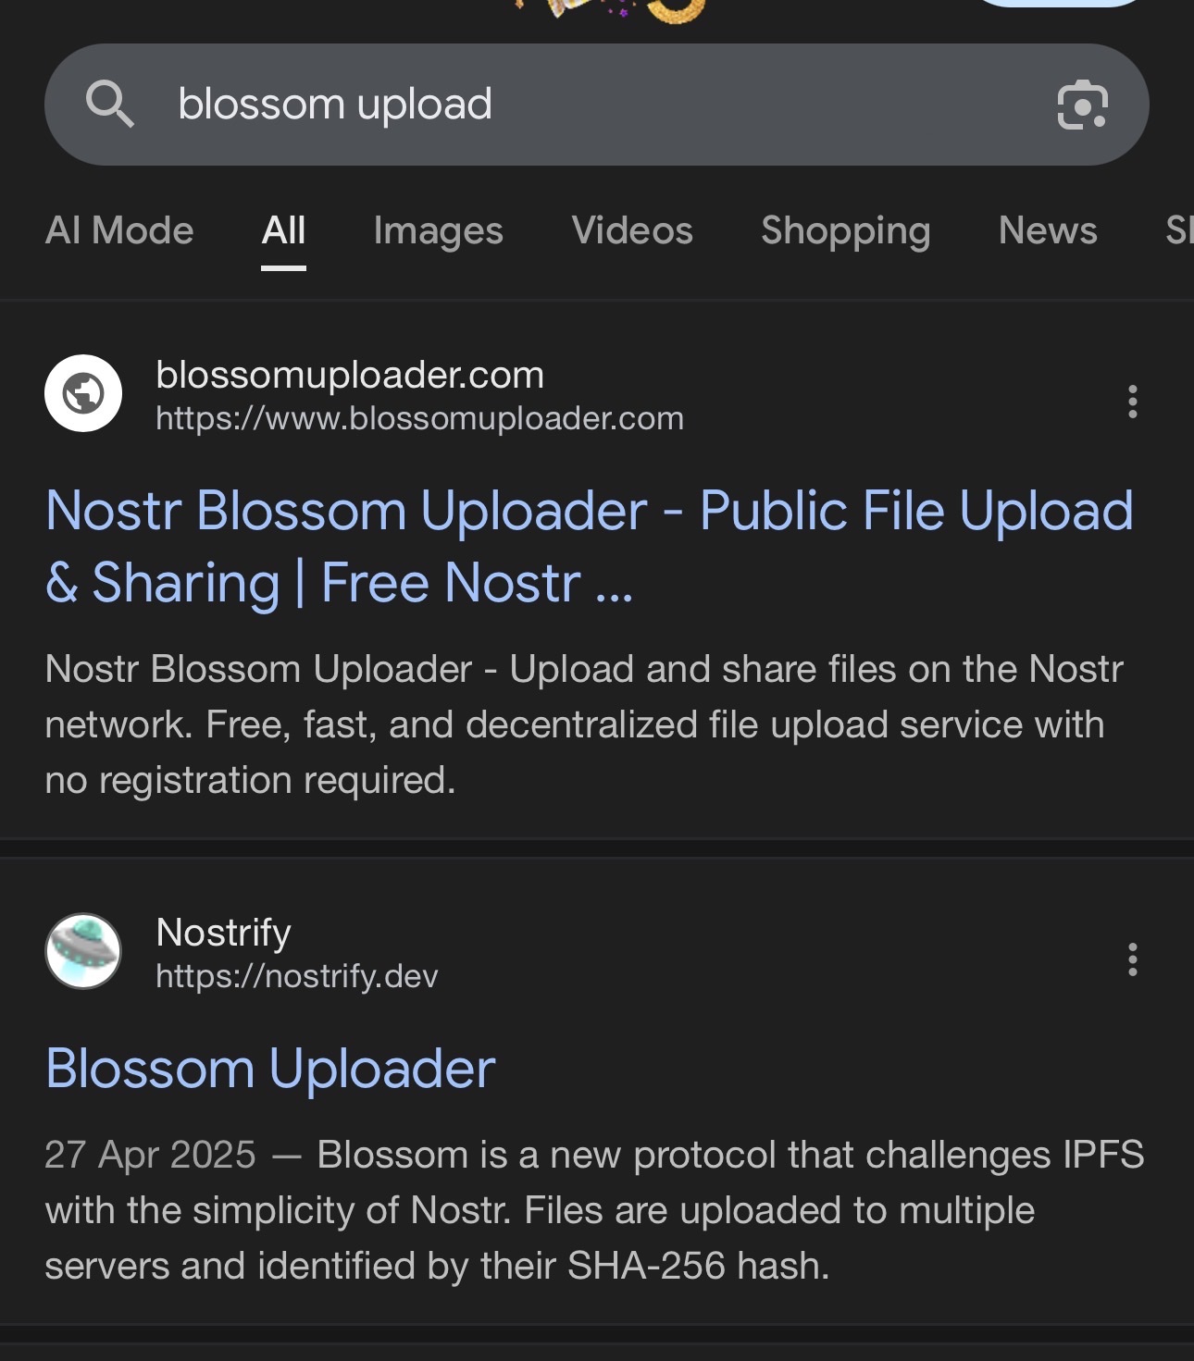This screenshot has height=1361, width=1194.
Task: Click the blossomuploader.com site name
Action: 350,375
